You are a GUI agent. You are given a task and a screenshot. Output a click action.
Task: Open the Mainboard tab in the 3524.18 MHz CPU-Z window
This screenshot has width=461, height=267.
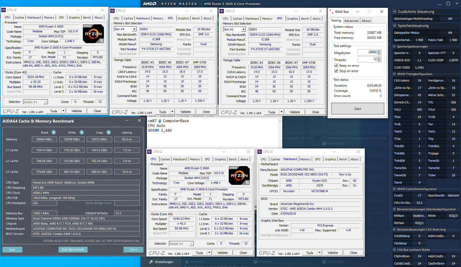[x=34, y=18]
